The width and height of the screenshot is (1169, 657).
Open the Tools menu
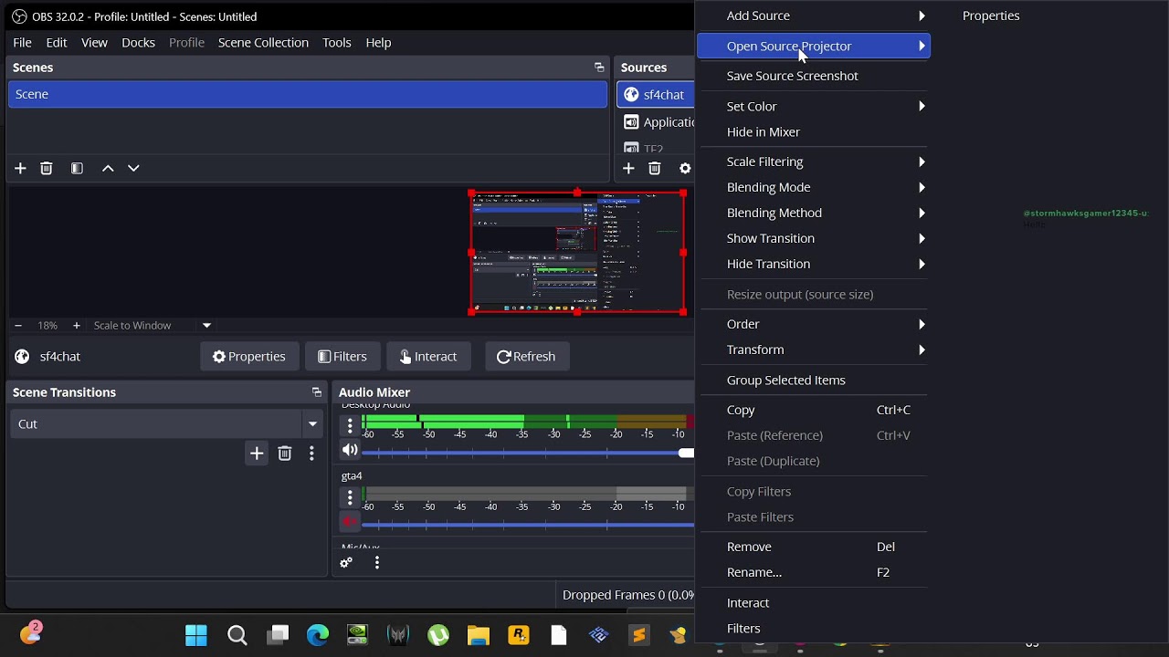(336, 43)
